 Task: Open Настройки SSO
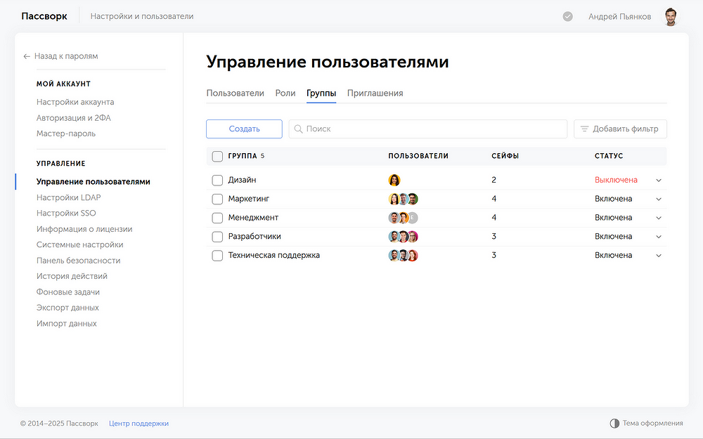66,214
